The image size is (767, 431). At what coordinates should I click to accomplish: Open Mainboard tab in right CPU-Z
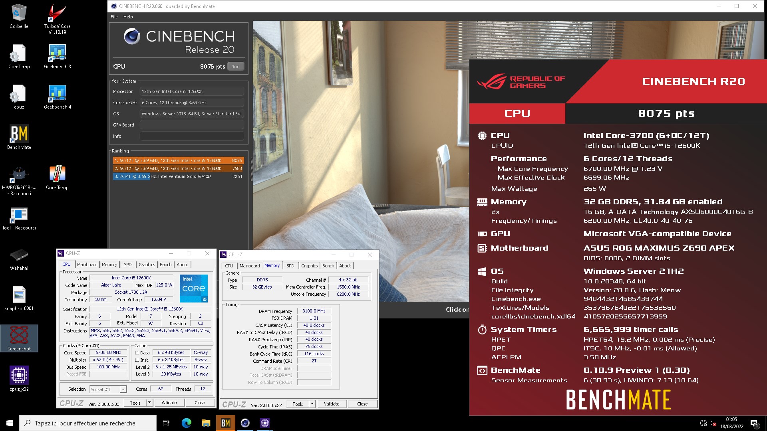click(x=250, y=266)
